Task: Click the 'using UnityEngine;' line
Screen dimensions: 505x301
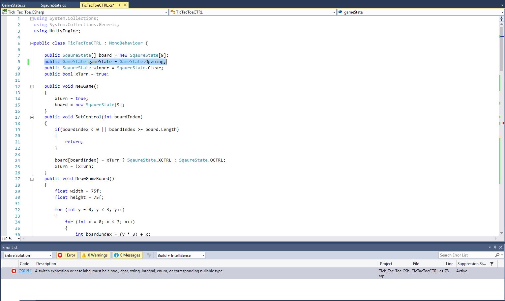Action: coord(57,31)
